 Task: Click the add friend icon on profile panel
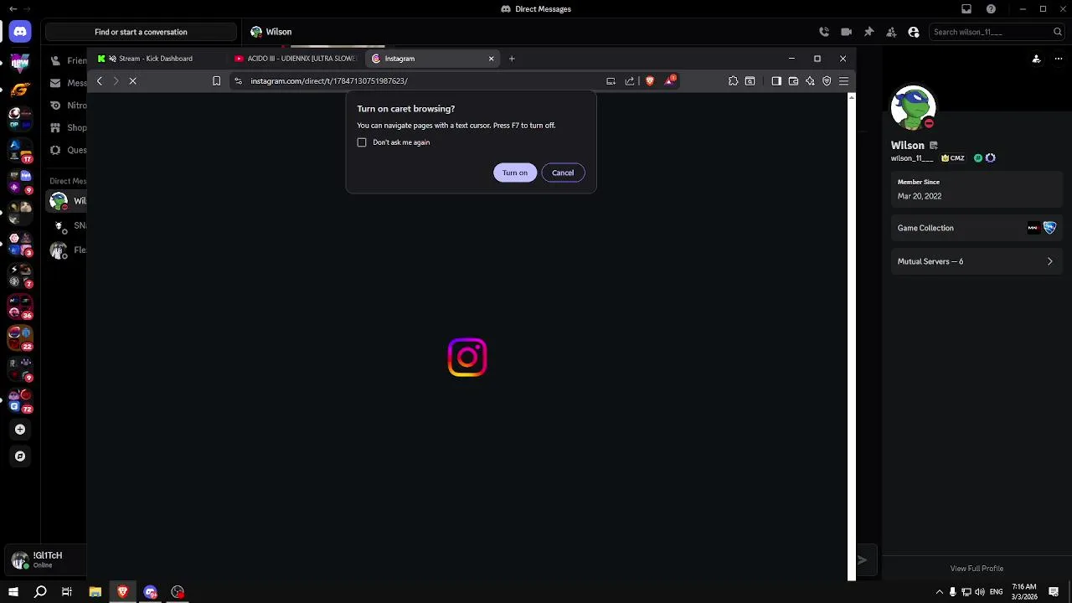tap(1036, 59)
